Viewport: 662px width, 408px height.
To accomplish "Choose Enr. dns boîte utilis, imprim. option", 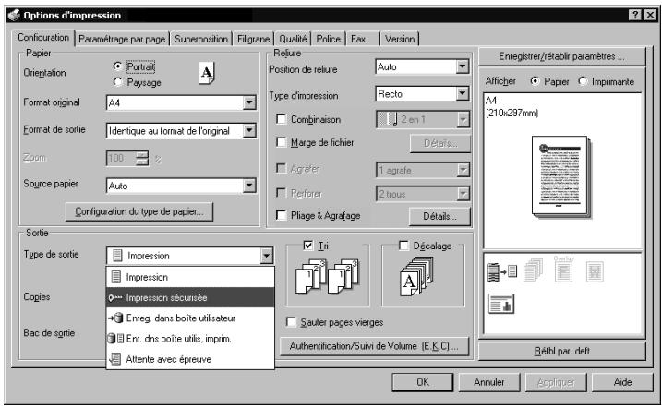I will pos(190,339).
